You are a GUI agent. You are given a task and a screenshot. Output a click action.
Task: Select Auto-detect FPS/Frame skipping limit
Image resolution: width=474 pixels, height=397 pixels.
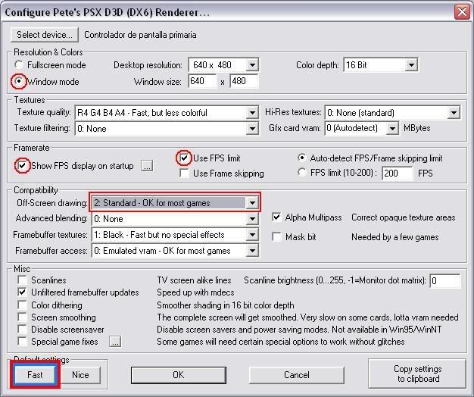pyautogui.click(x=301, y=158)
